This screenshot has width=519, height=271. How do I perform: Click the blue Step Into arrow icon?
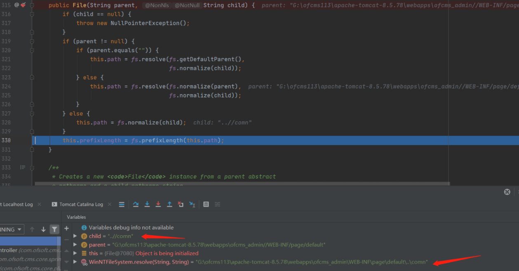(147, 204)
